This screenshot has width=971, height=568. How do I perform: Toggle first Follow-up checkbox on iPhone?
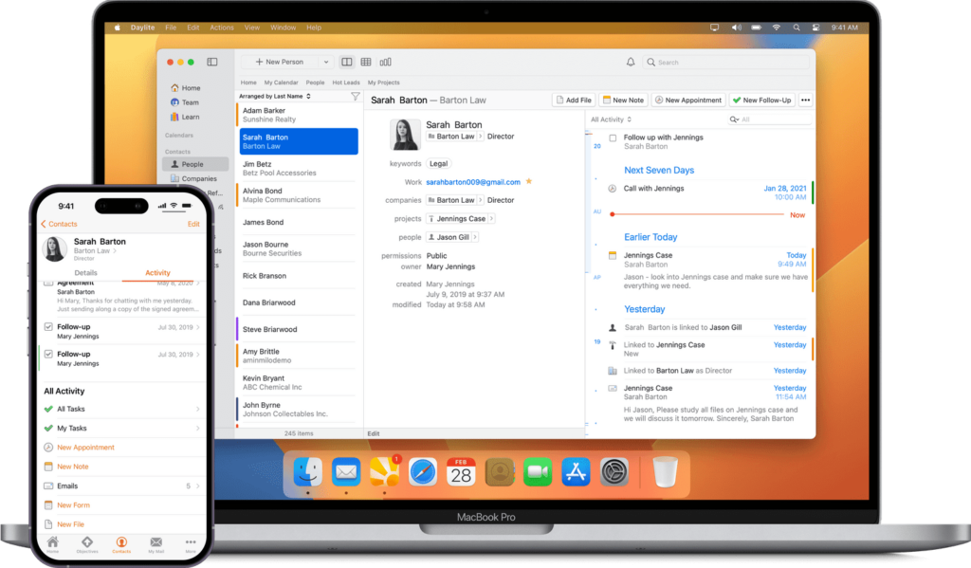tap(48, 327)
